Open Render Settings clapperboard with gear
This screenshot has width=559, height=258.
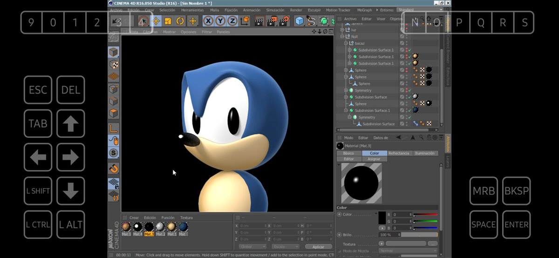(284, 20)
